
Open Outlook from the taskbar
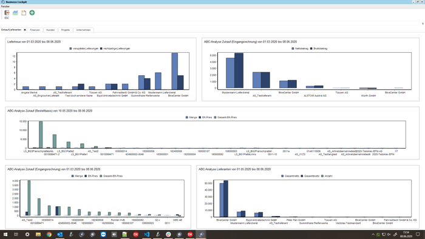tap(60, 234)
